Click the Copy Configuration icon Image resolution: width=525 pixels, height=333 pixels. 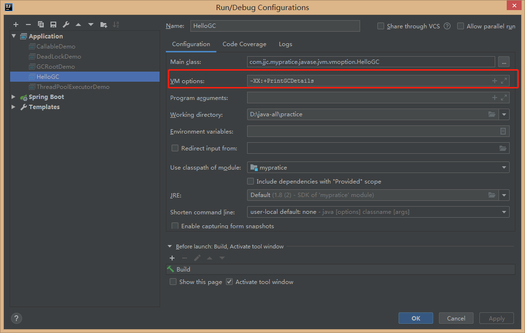pyautogui.click(x=41, y=25)
